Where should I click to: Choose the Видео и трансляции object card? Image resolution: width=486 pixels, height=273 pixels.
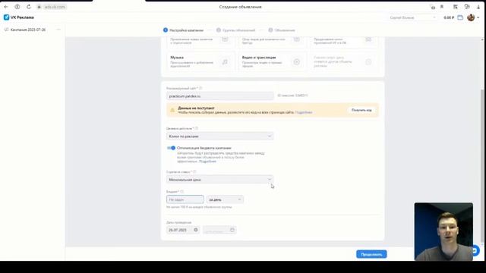click(x=272, y=61)
